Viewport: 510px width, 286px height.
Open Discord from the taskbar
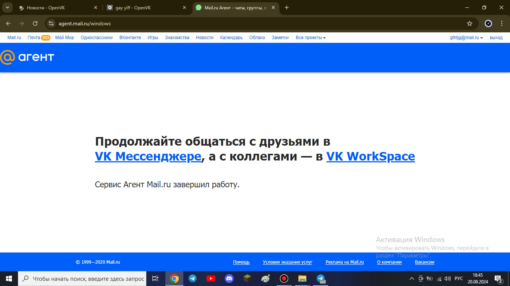(x=229, y=279)
